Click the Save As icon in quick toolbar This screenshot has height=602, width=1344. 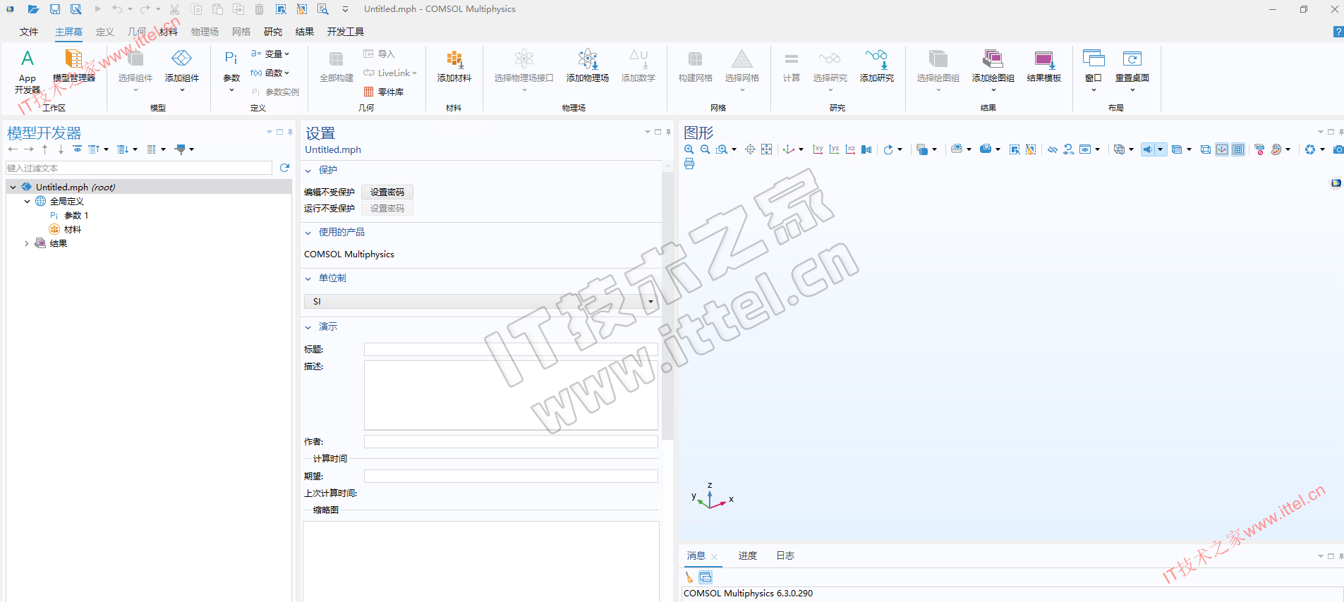pos(76,9)
